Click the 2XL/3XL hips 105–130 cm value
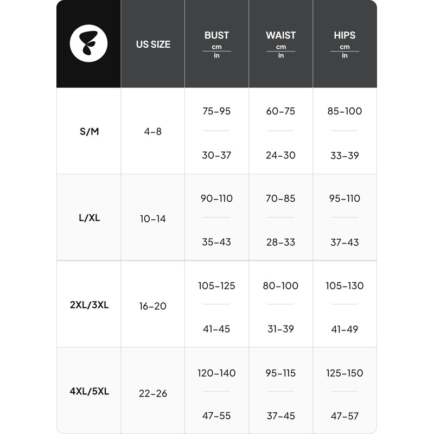434x434 pixels. [344, 286]
